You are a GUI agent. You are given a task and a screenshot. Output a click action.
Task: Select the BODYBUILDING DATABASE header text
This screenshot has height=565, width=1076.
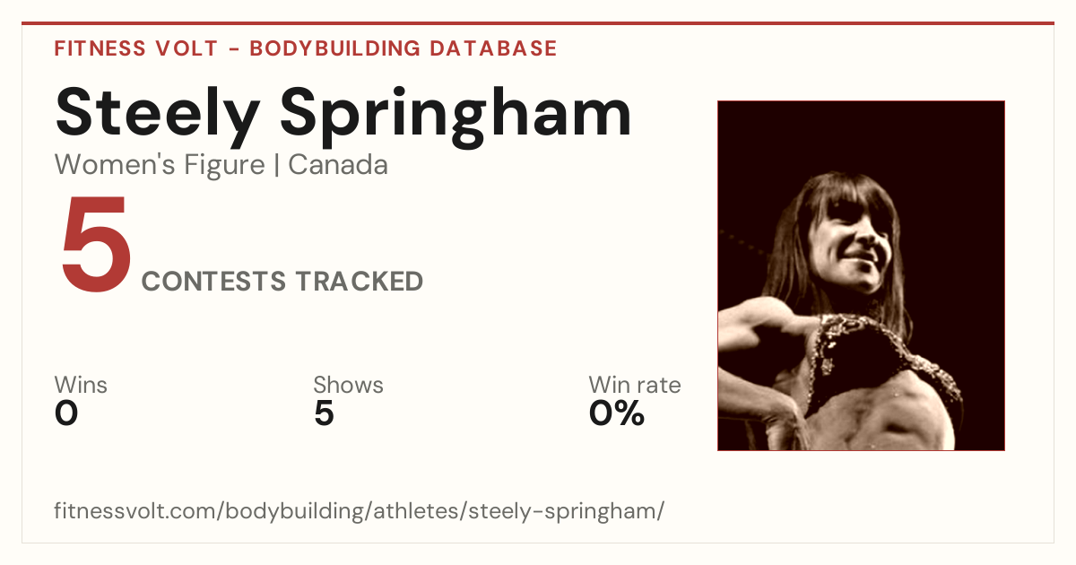click(x=403, y=48)
